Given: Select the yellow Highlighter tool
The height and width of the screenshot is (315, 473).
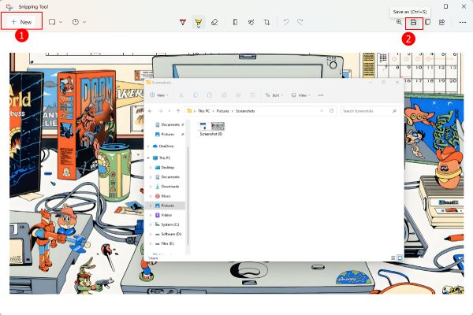Looking at the screenshot, I should point(198,22).
